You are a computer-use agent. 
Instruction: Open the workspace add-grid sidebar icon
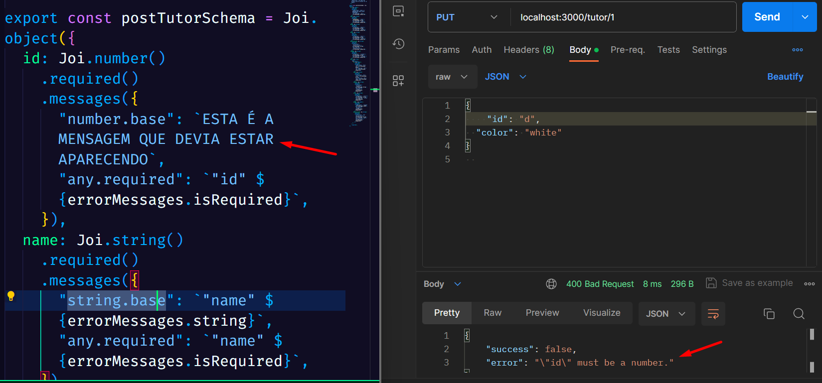(x=398, y=81)
